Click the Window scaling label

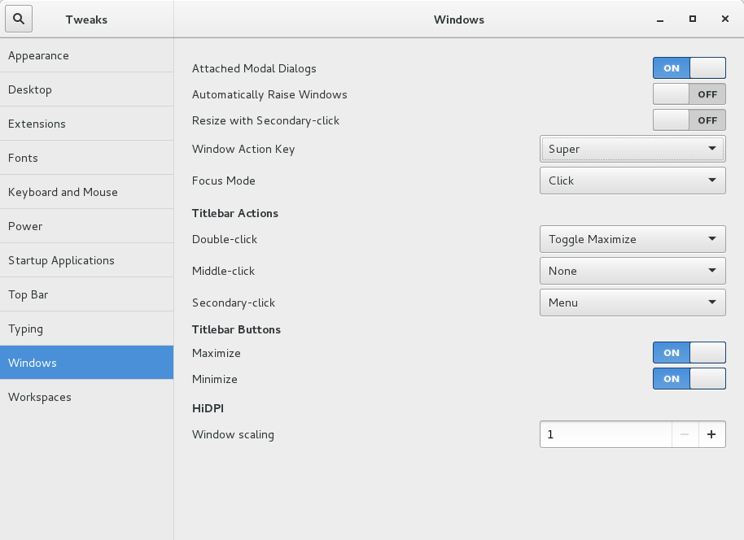tap(233, 435)
